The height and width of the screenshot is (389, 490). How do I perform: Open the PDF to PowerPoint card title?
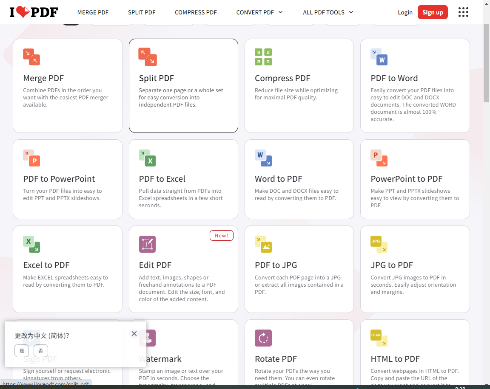pyautogui.click(x=59, y=179)
